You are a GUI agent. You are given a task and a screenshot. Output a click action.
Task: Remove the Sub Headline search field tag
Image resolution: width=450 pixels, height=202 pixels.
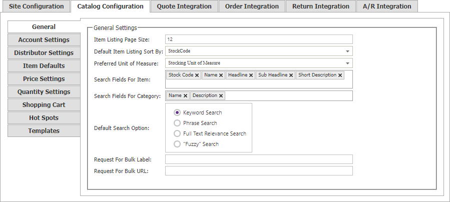tap(291, 75)
